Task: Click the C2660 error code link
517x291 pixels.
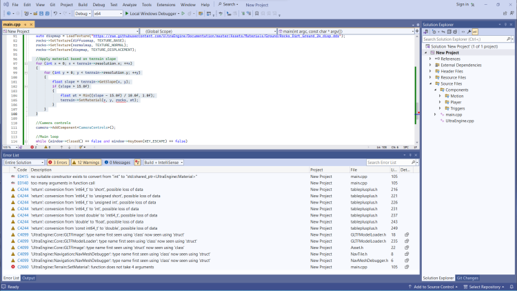Action: (x=23, y=267)
